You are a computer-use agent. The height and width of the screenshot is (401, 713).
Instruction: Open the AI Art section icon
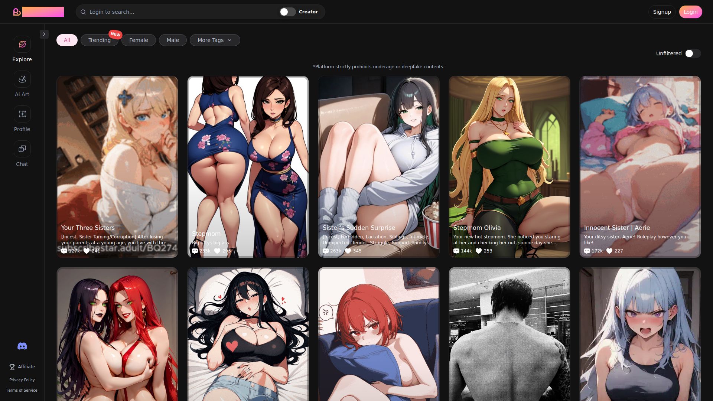[x=22, y=79]
